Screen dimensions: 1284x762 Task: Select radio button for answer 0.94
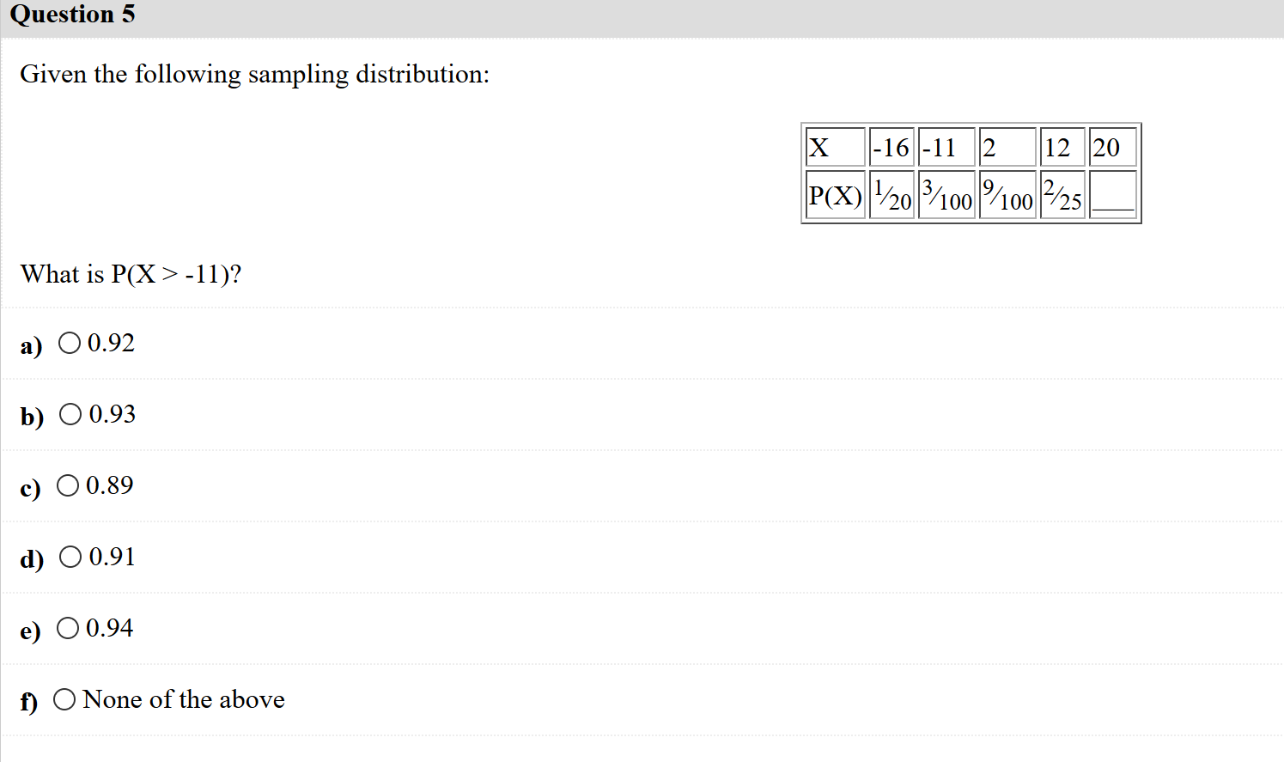70,628
